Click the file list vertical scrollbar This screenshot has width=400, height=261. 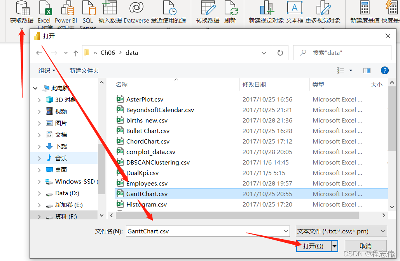coord(392,119)
